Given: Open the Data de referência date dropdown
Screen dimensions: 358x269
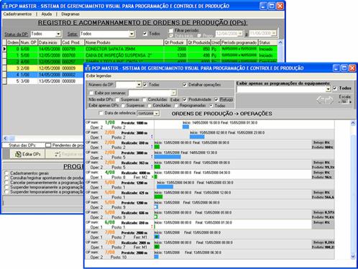Looking at the screenshot, I should tap(157, 113).
